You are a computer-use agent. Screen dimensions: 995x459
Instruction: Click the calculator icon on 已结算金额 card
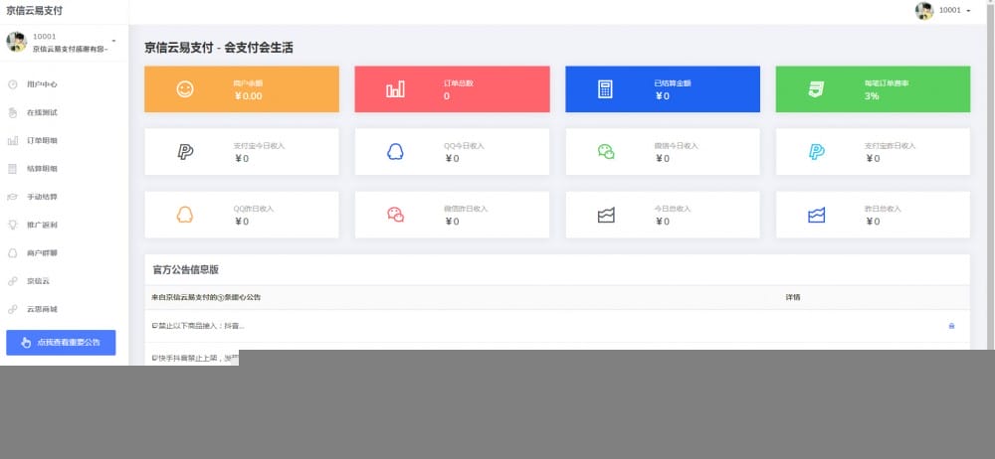pos(605,89)
